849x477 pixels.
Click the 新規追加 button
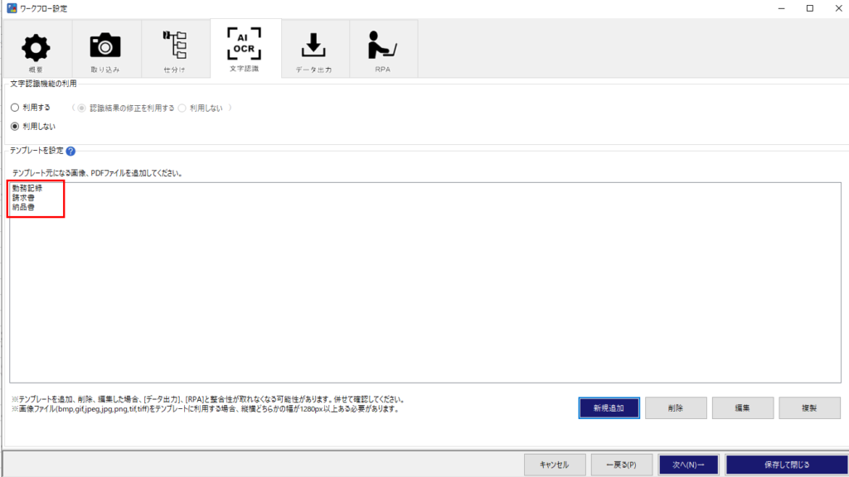pyautogui.click(x=609, y=407)
